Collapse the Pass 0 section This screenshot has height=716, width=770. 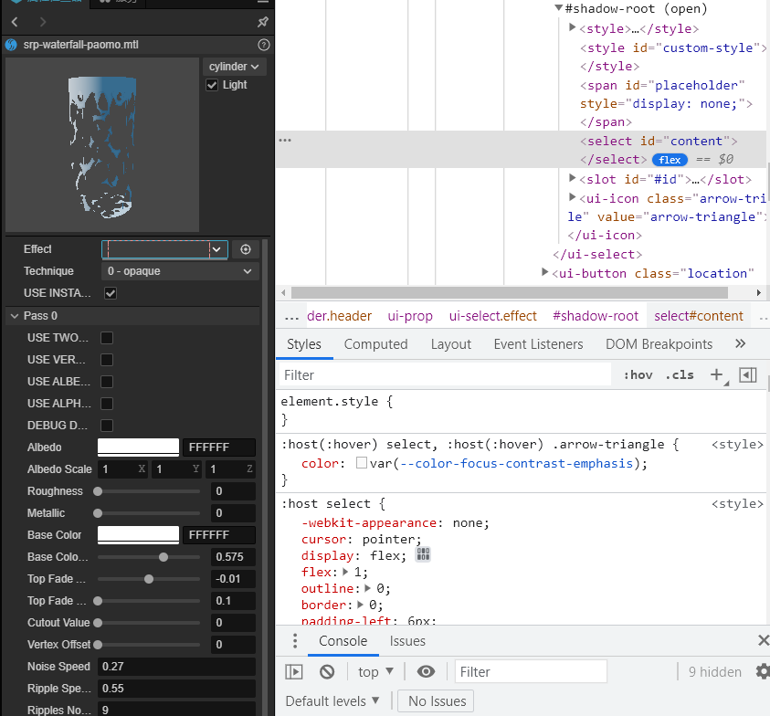15,316
